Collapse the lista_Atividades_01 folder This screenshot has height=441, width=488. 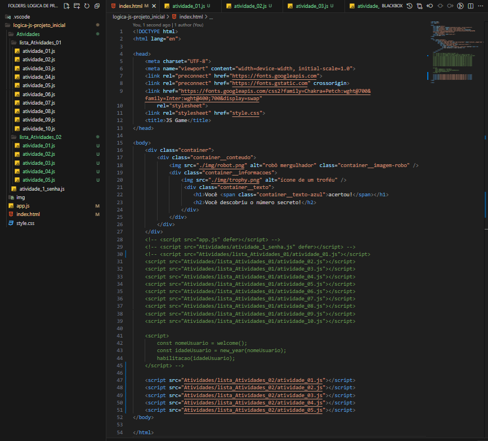tap(40, 42)
